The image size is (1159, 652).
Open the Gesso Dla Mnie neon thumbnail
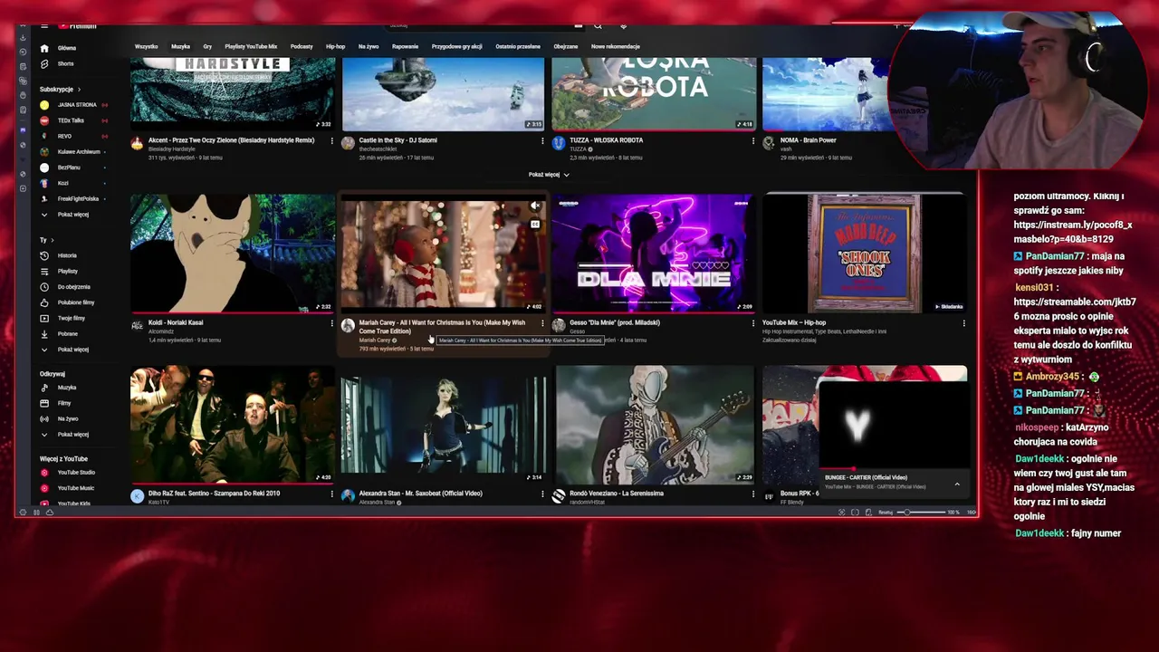point(654,254)
